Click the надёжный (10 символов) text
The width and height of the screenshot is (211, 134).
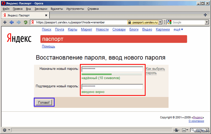[101, 78]
